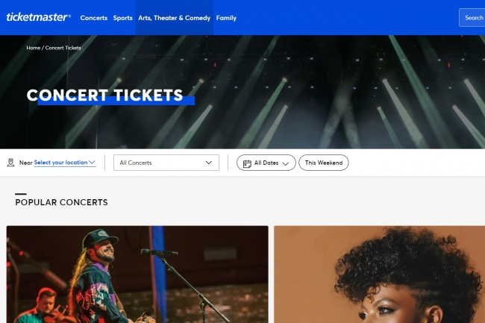This screenshot has height=323, width=485.
Task: Open the Family menu
Action: tap(226, 18)
